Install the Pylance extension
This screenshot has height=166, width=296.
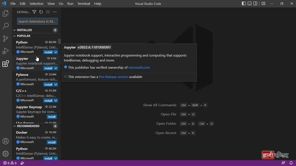pos(48,84)
